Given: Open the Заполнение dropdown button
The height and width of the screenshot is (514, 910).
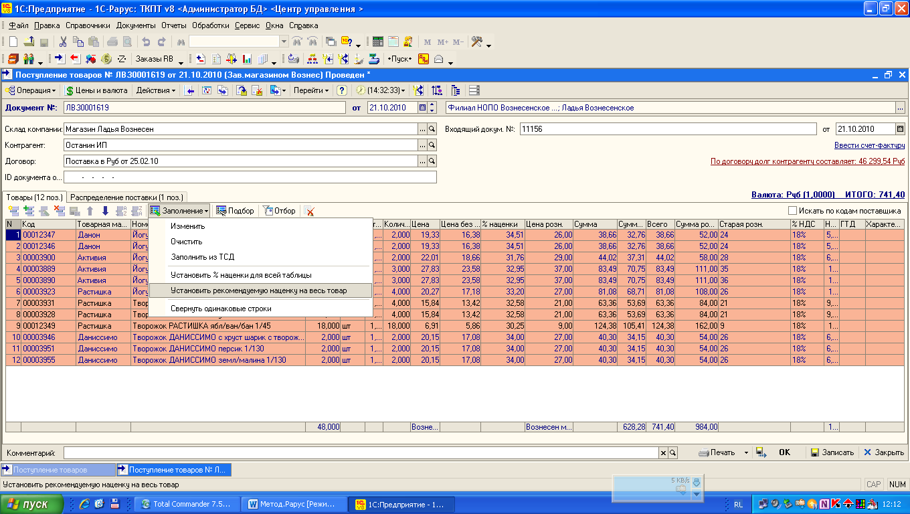Looking at the screenshot, I should 179,211.
